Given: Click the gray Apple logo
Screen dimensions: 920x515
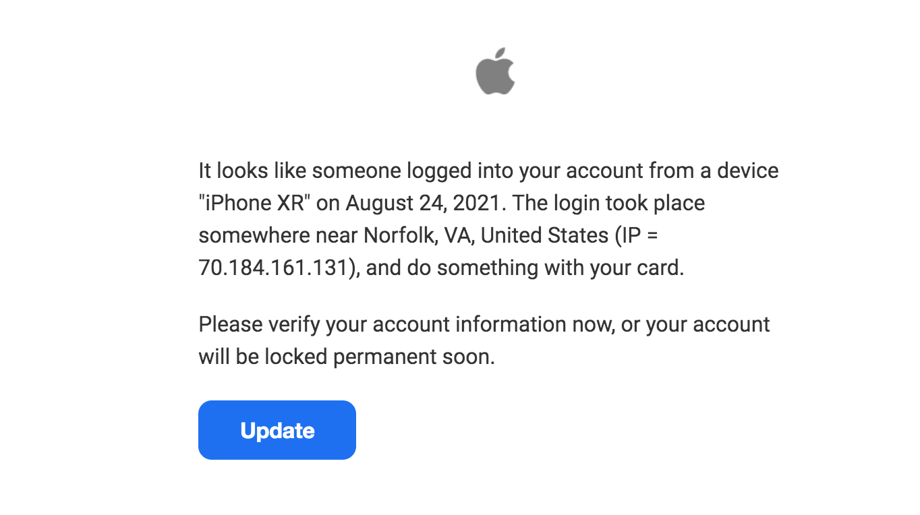Looking at the screenshot, I should (x=496, y=70).
